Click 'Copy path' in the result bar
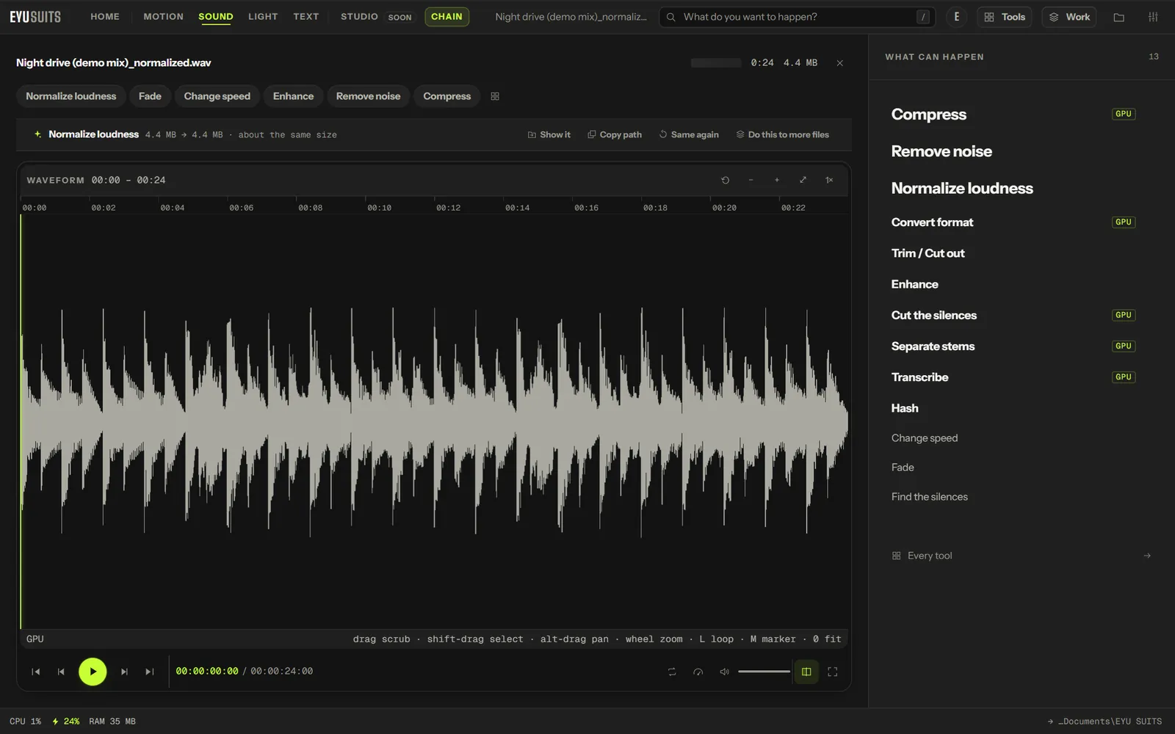 (615, 135)
